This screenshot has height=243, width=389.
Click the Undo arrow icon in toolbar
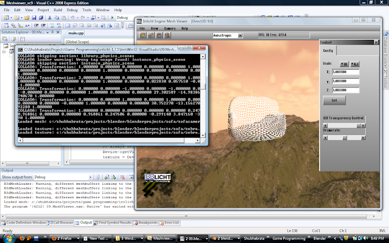pyautogui.click(x=73, y=17)
